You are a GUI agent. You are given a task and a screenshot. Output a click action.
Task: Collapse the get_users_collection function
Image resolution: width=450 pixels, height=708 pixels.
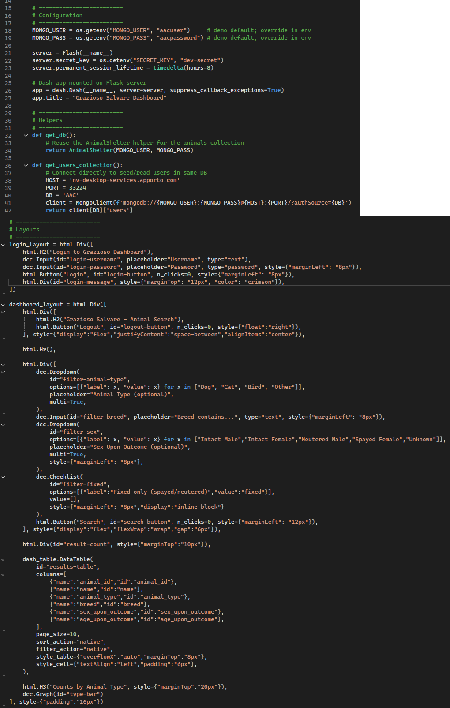click(x=26, y=165)
